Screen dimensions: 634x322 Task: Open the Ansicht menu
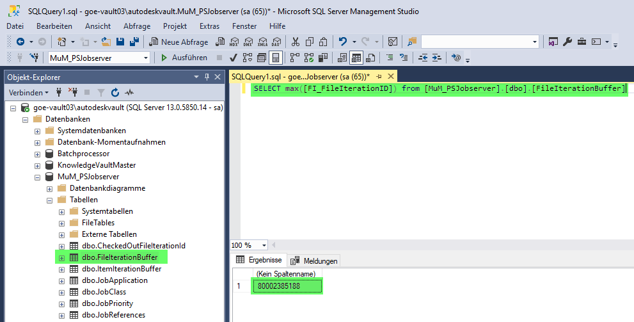[x=98, y=26]
